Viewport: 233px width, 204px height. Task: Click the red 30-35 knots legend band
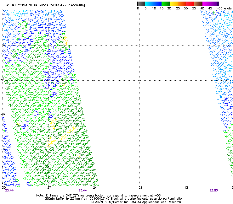pyautogui.click(x=190, y=4)
